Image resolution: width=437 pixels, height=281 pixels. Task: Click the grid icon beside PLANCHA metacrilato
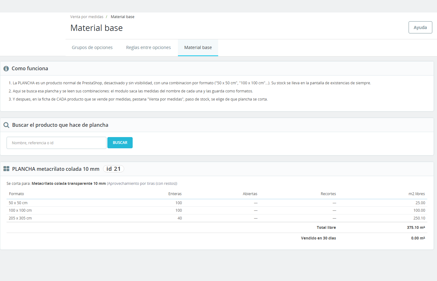point(6,169)
